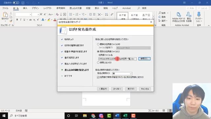Image resolution: width=211 pixels, height=119 pixels.
Task: Toggle Underline formatting in the ribbon
Action: tap(24, 20)
